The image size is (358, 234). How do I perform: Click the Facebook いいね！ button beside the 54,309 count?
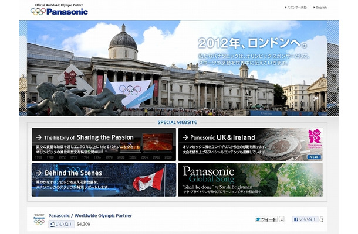tap(62, 224)
